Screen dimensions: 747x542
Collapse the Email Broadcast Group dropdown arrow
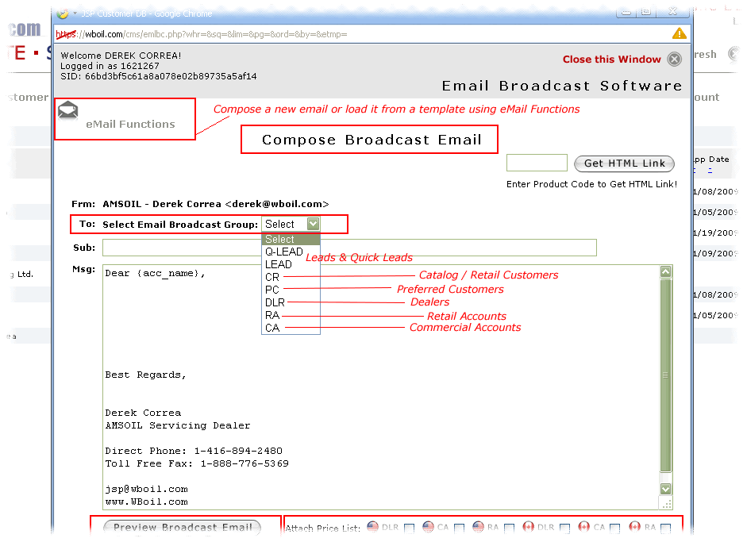[x=313, y=224]
